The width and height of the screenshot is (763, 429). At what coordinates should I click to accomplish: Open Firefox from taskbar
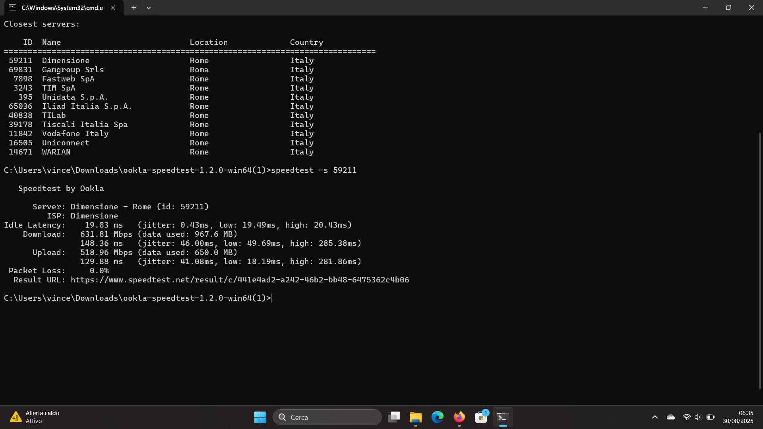click(x=459, y=417)
